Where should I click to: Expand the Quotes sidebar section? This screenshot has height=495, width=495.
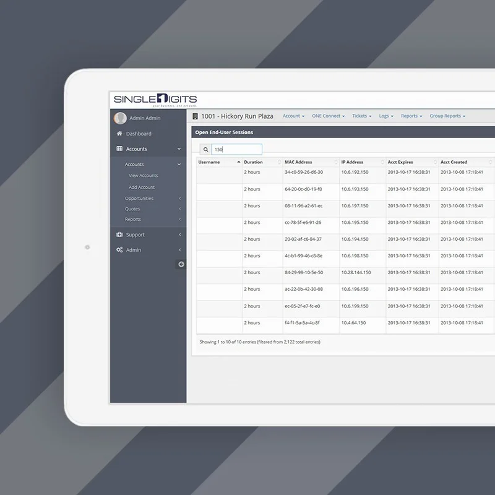pos(132,209)
